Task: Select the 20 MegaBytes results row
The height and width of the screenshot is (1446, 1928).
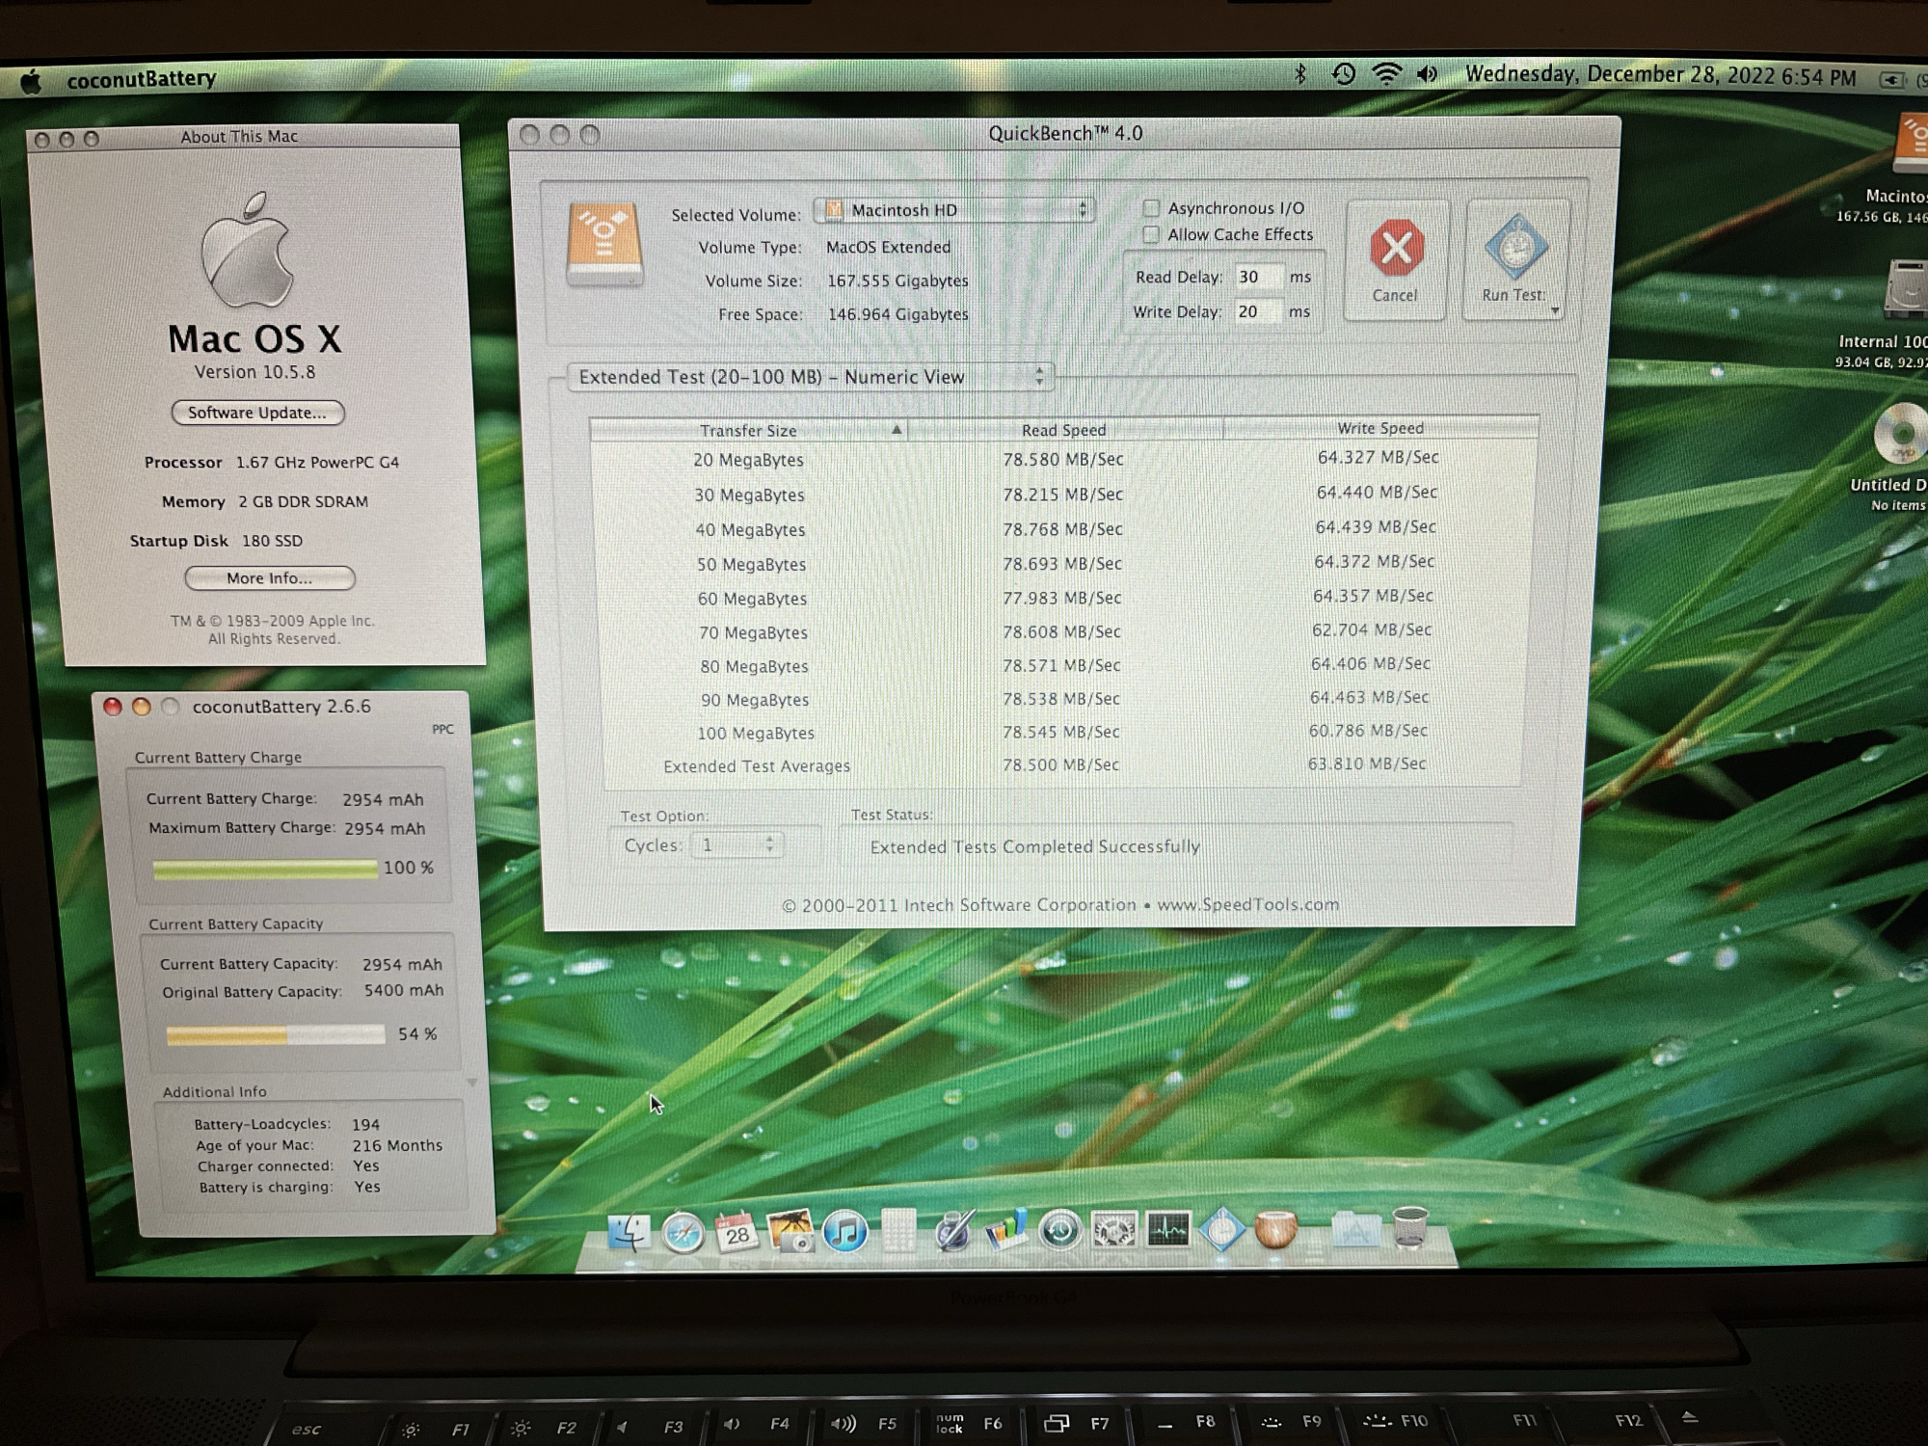Action: pos(1064,459)
